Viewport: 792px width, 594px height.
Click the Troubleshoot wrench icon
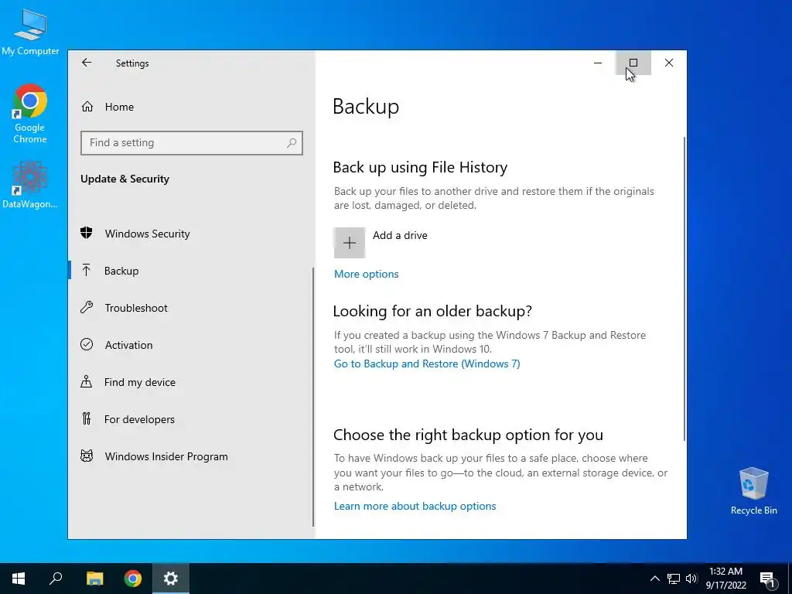coord(87,307)
